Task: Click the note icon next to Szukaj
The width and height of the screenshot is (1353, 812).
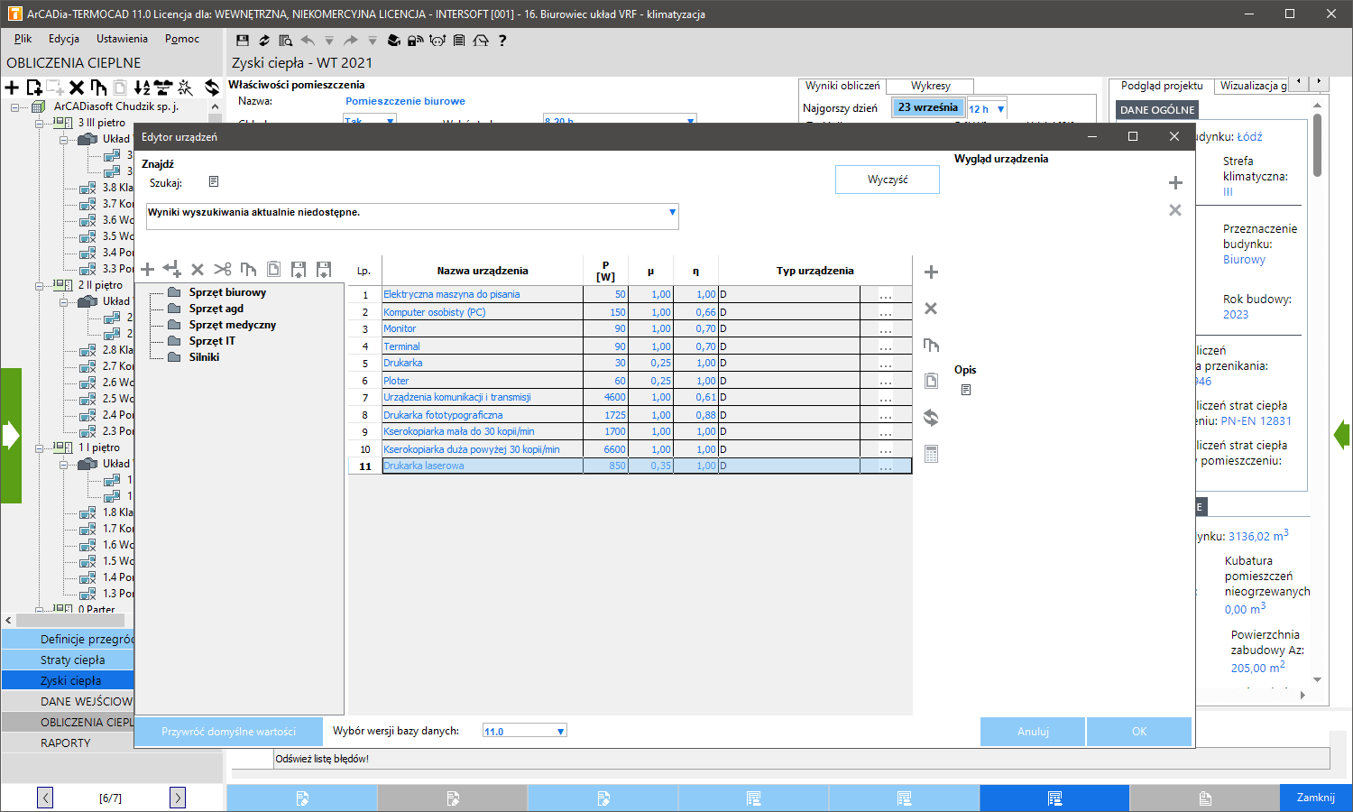Action: (214, 181)
